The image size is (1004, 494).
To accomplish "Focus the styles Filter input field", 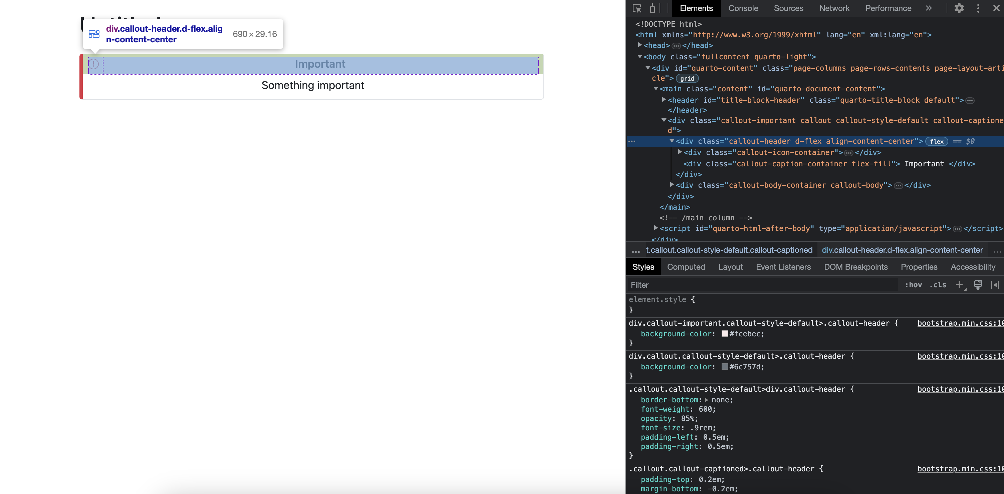I will [x=762, y=285].
